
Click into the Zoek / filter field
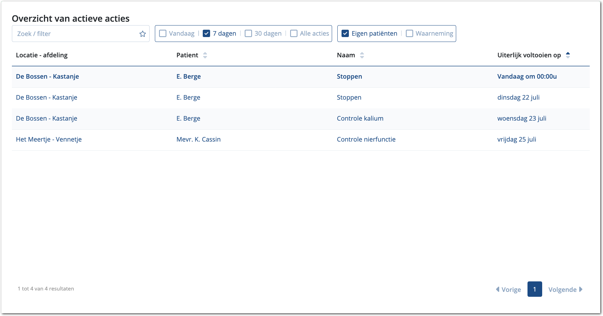[x=75, y=34]
